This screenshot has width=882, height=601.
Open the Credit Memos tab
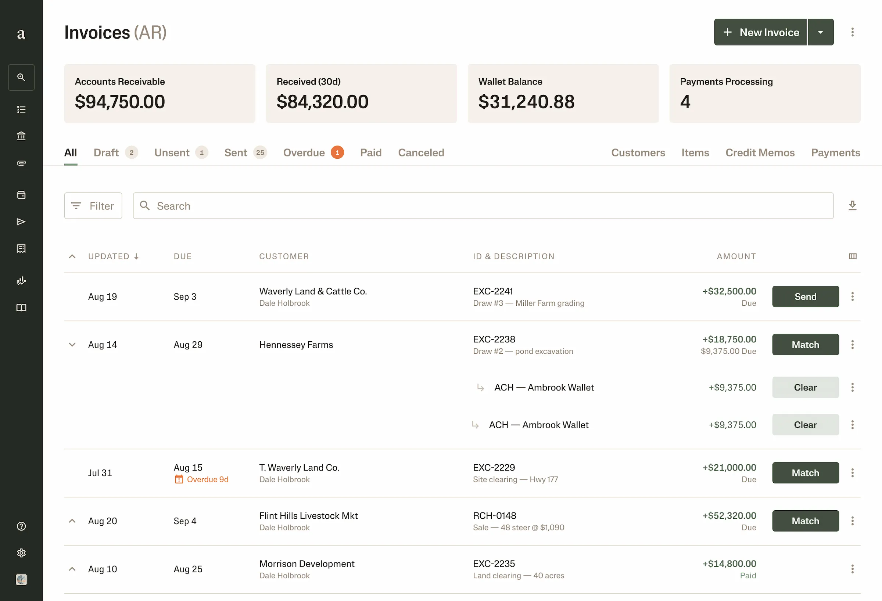[x=760, y=152]
